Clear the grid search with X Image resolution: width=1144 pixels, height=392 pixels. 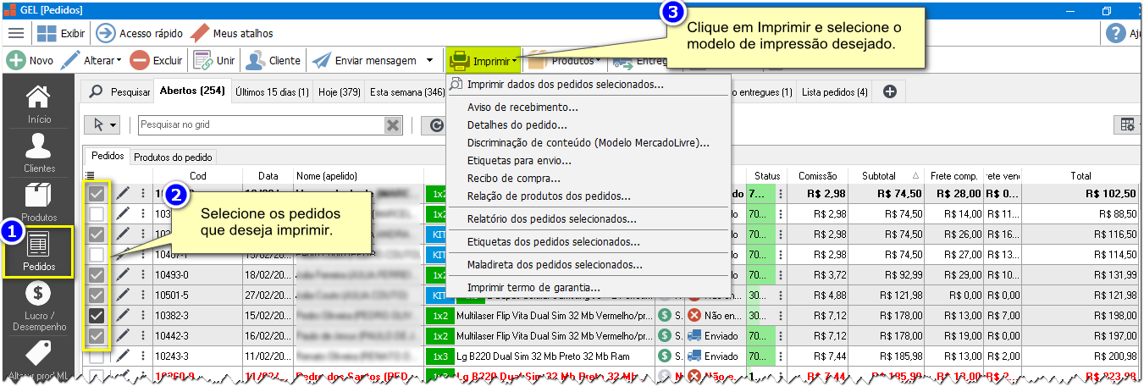[393, 124]
